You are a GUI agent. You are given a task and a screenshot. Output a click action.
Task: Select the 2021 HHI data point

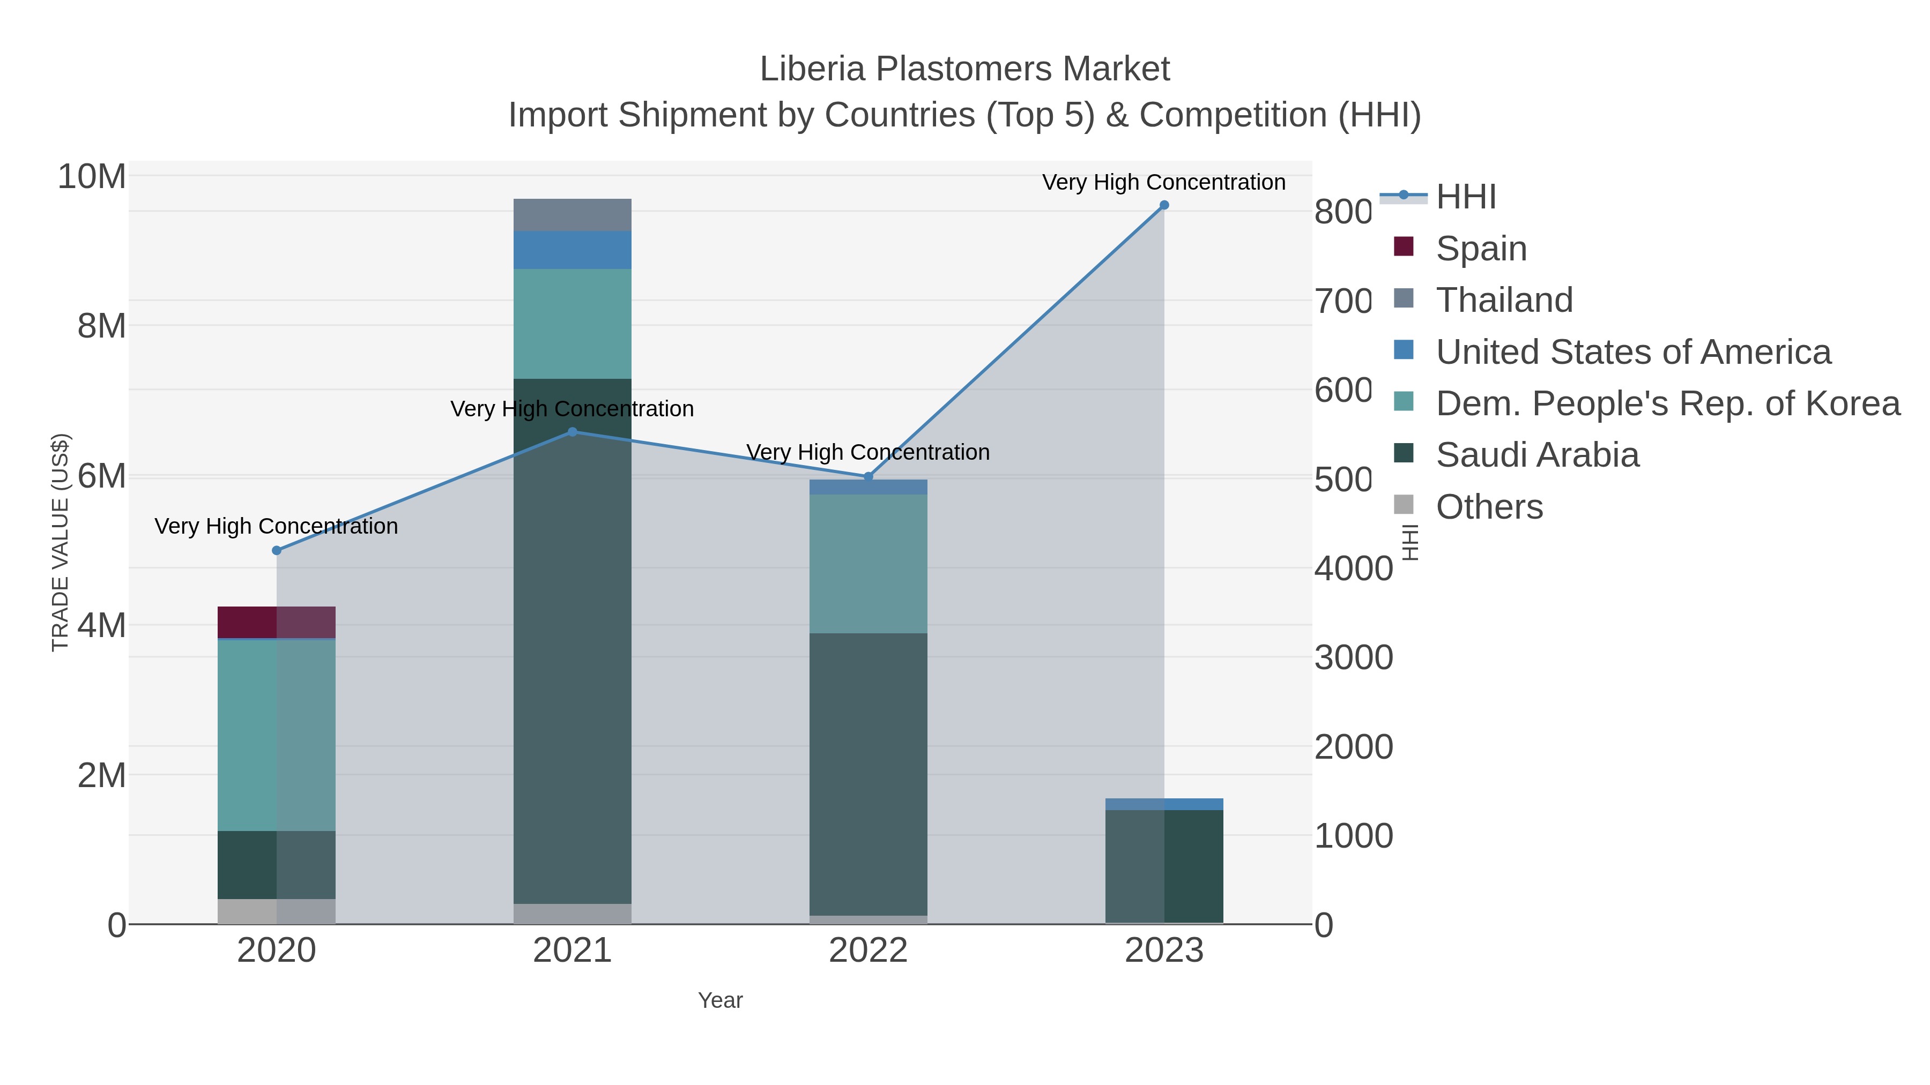coord(573,432)
